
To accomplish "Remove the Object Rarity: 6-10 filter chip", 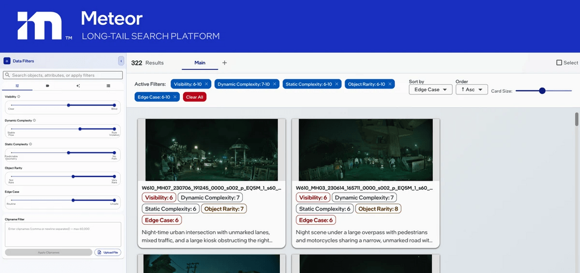I will [x=389, y=84].
